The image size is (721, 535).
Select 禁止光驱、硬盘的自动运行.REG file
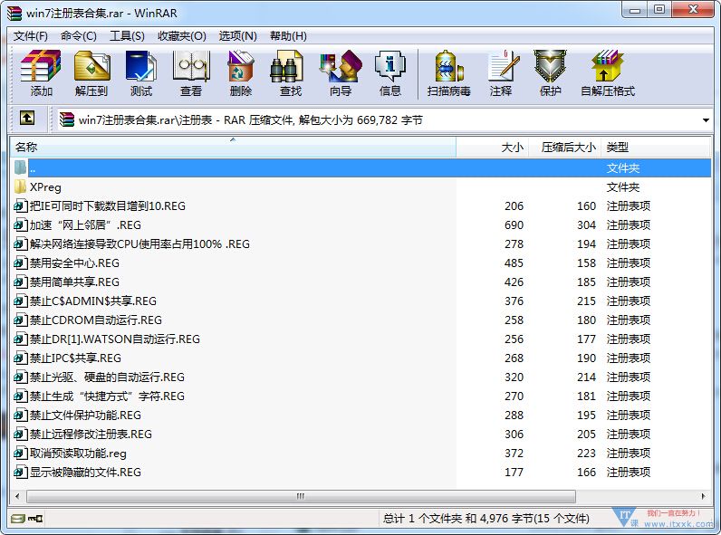(x=107, y=377)
